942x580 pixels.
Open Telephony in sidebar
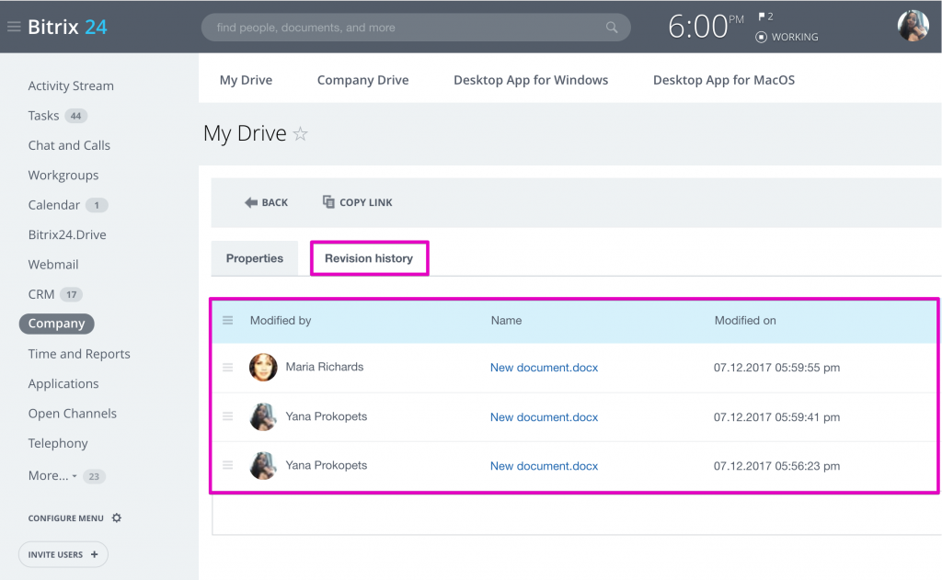58,443
